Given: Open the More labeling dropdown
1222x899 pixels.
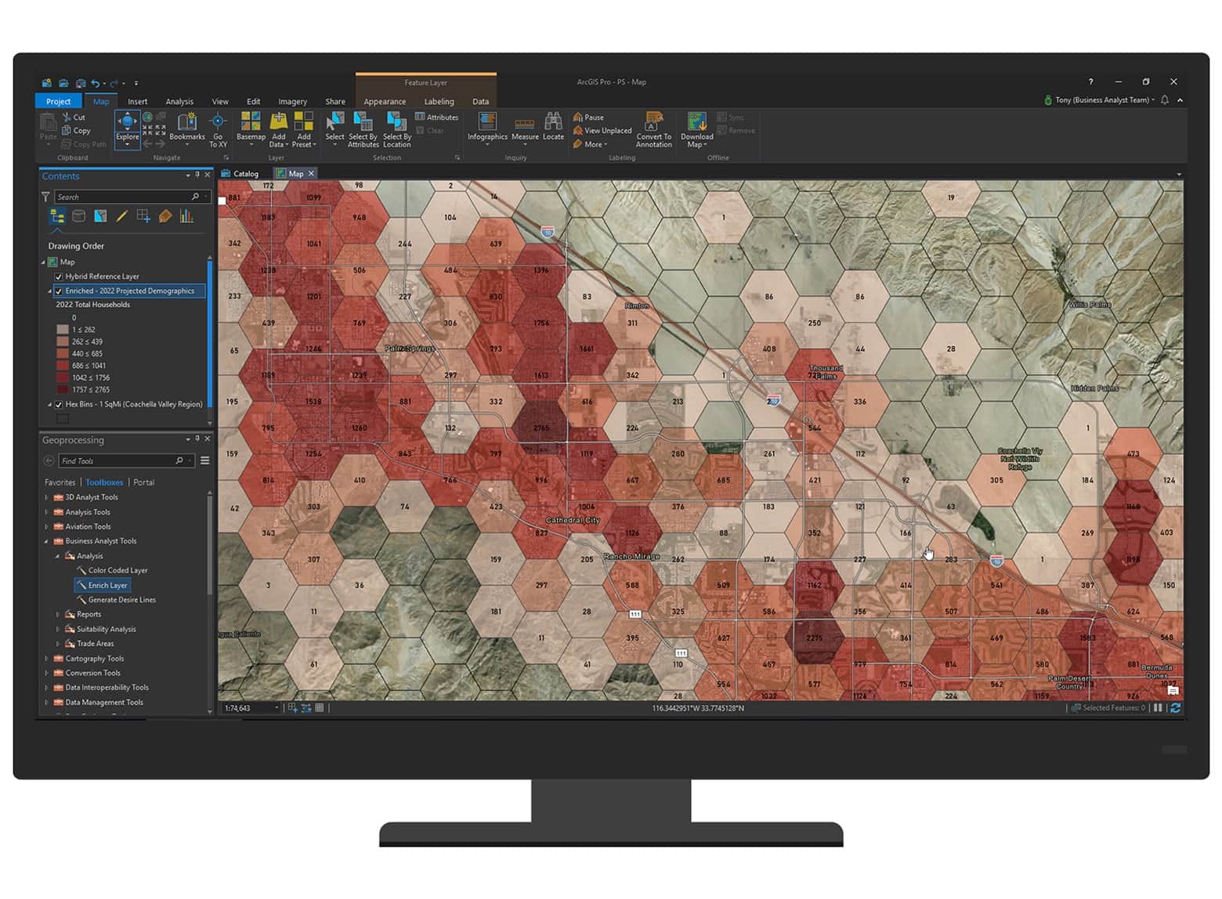Looking at the screenshot, I should coord(590,144).
